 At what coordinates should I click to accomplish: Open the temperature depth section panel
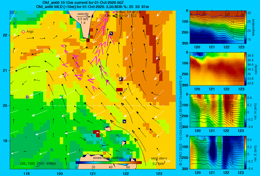(x=217, y=27)
